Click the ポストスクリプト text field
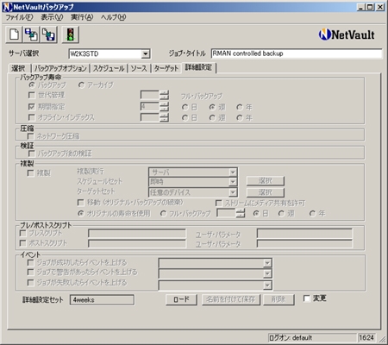The height and width of the screenshot is (345, 388). pos(137,244)
